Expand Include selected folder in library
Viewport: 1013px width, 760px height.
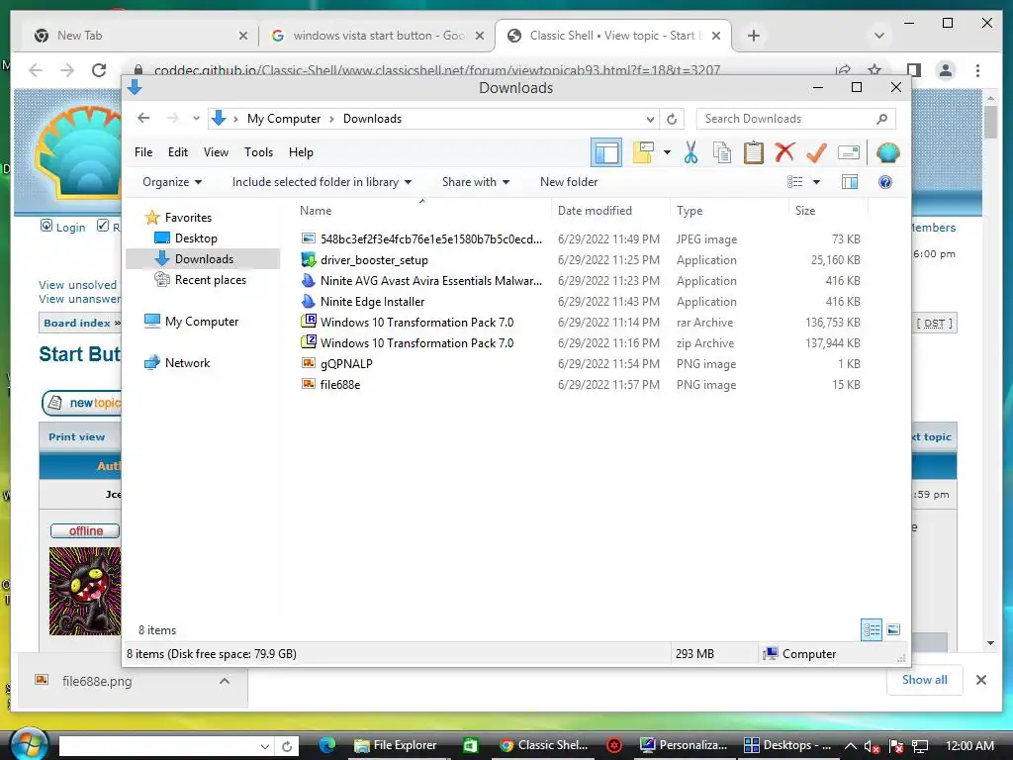(x=322, y=182)
